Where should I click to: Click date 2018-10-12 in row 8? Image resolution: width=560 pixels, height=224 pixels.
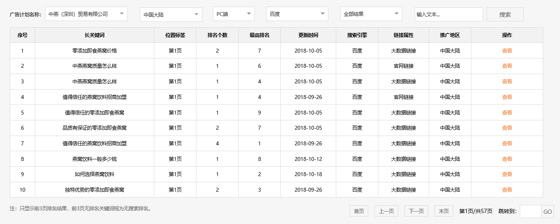308,159
